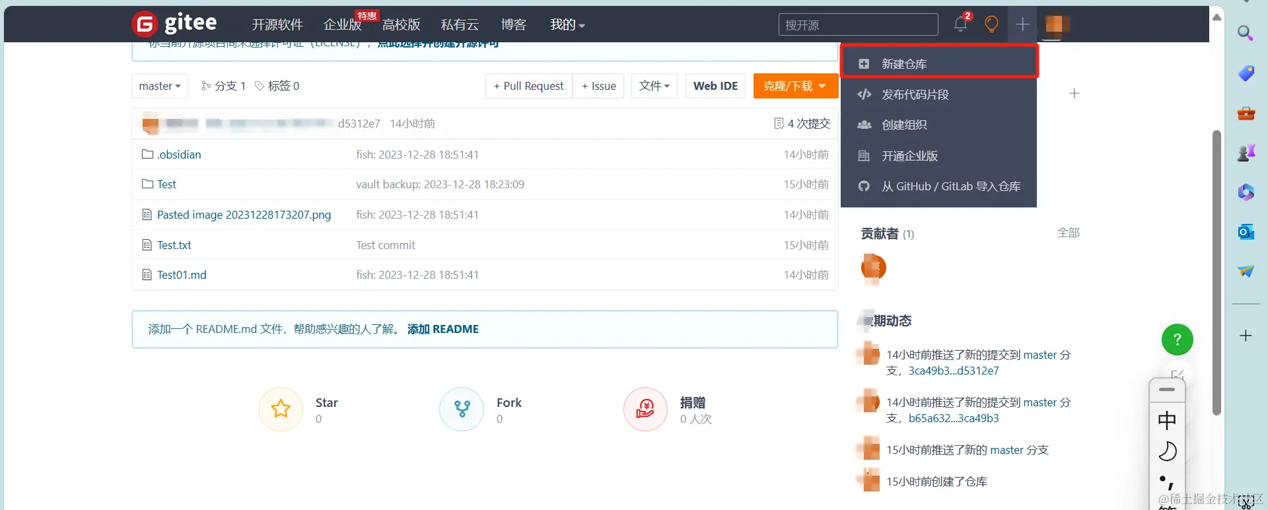Open compare link b65a632...3ca49b3
The width and height of the screenshot is (1268, 510).
(954, 418)
